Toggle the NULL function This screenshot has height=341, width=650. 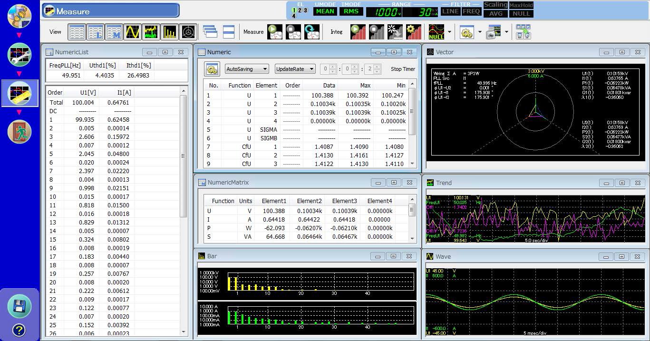pos(437,32)
